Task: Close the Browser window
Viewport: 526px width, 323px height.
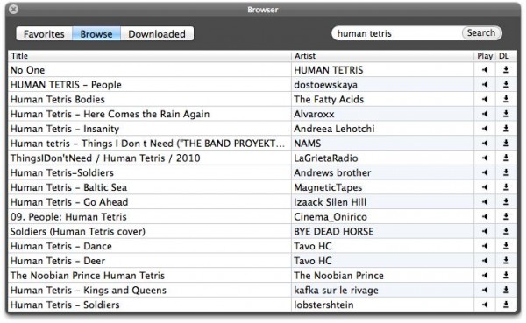Action: tap(14, 10)
